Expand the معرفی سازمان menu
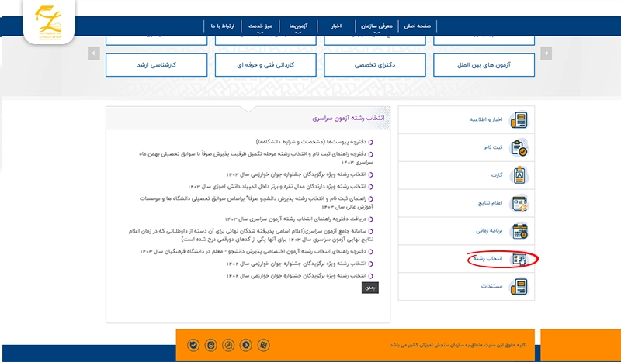 (x=376, y=26)
